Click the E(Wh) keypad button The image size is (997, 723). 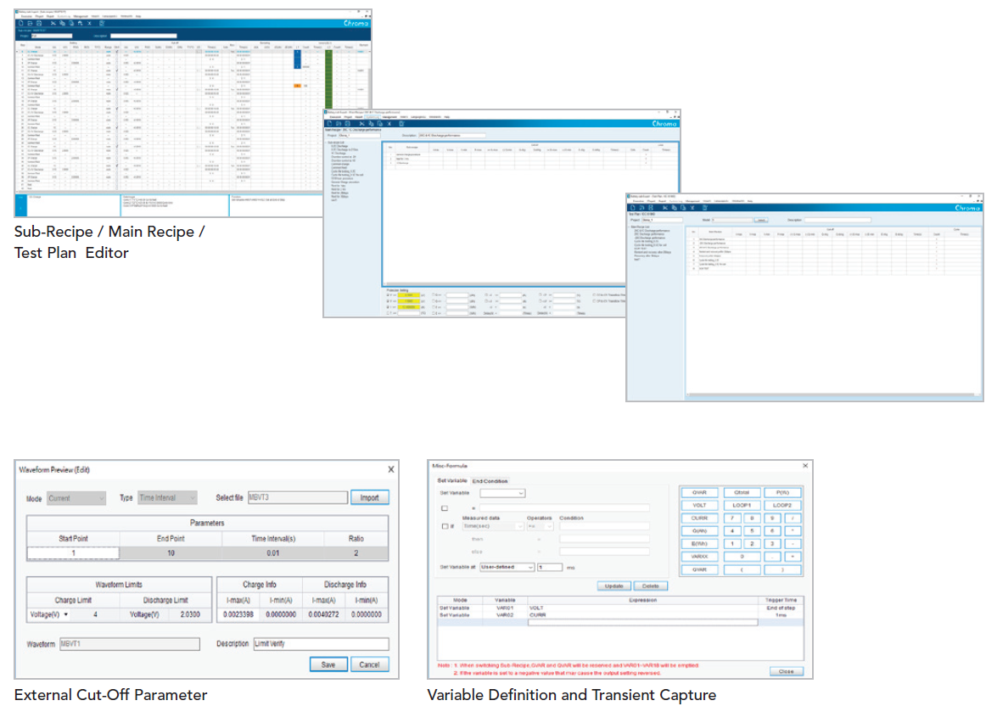[699, 544]
